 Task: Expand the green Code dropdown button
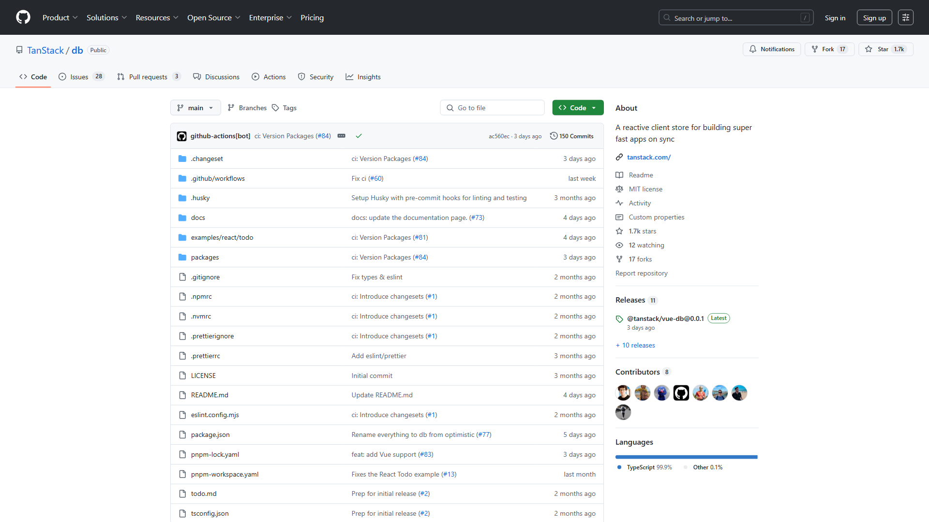point(578,108)
